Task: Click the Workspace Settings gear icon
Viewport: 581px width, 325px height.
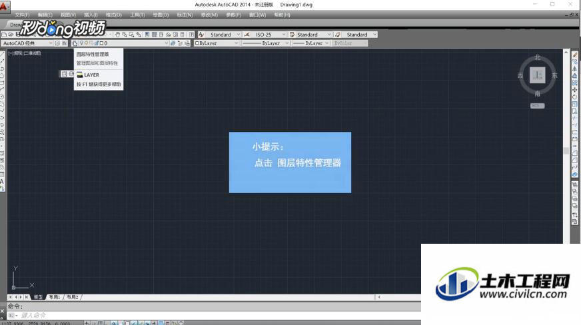Action: coord(57,43)
